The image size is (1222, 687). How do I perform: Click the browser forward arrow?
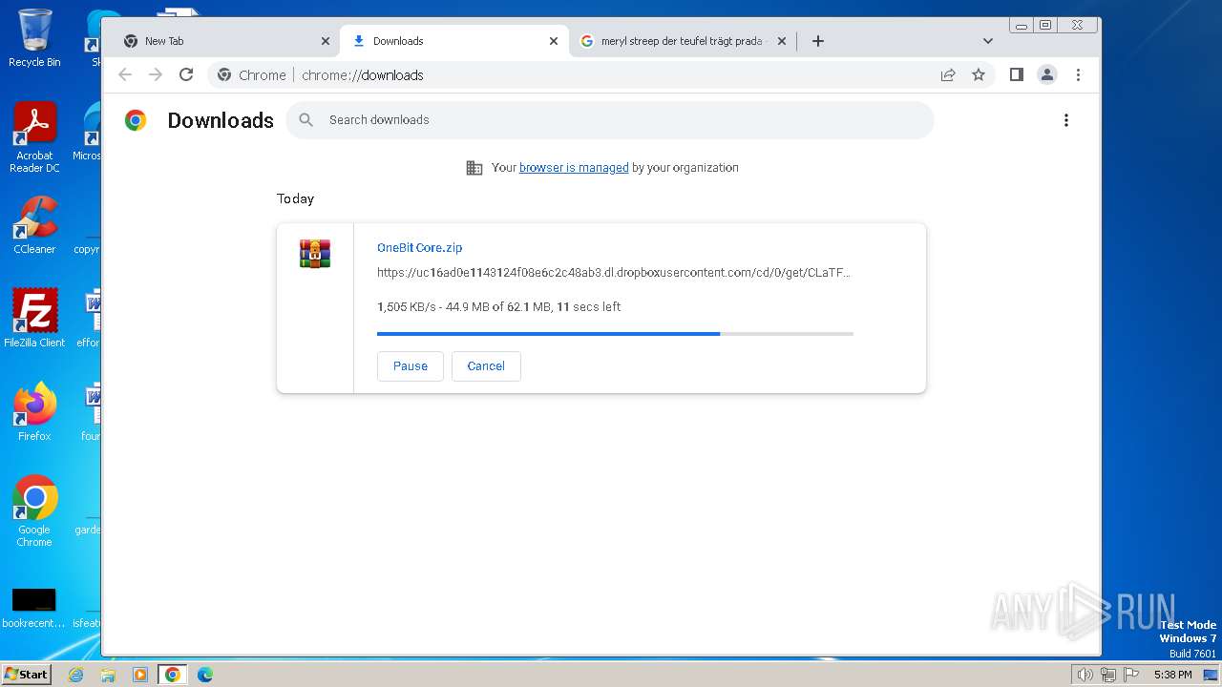(x=156, y=74)
